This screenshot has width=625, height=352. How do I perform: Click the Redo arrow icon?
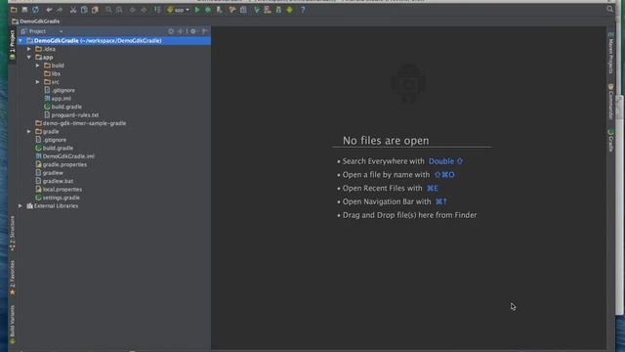click(x=60, y=10)
